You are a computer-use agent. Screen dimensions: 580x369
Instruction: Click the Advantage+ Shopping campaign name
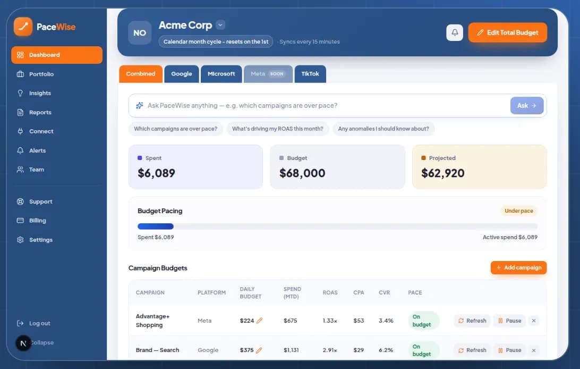pos(153,321)
